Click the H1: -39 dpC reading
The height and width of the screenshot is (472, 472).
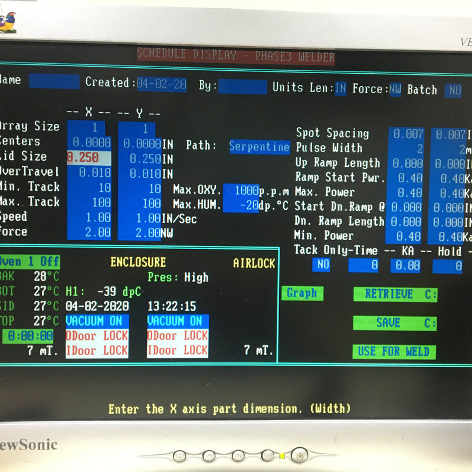tap(103, 291)
